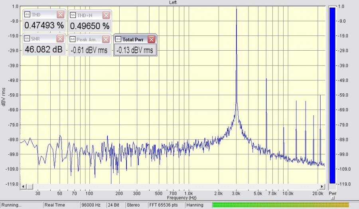Viewport: 359px width, 209px height.
Task: Click the waveform icon in THD panel
Action: (x=27, y=15)
